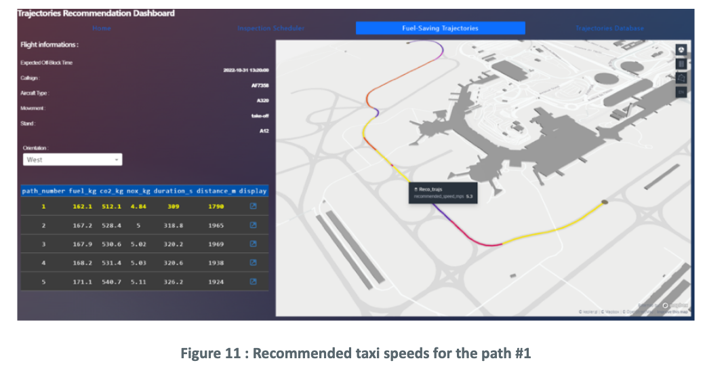
Task: Sort table by nox_kg column header
Action: click(x=138, y=191)
